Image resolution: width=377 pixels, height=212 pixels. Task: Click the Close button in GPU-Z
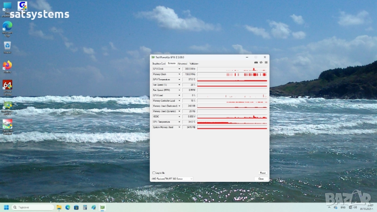point(261,179)
